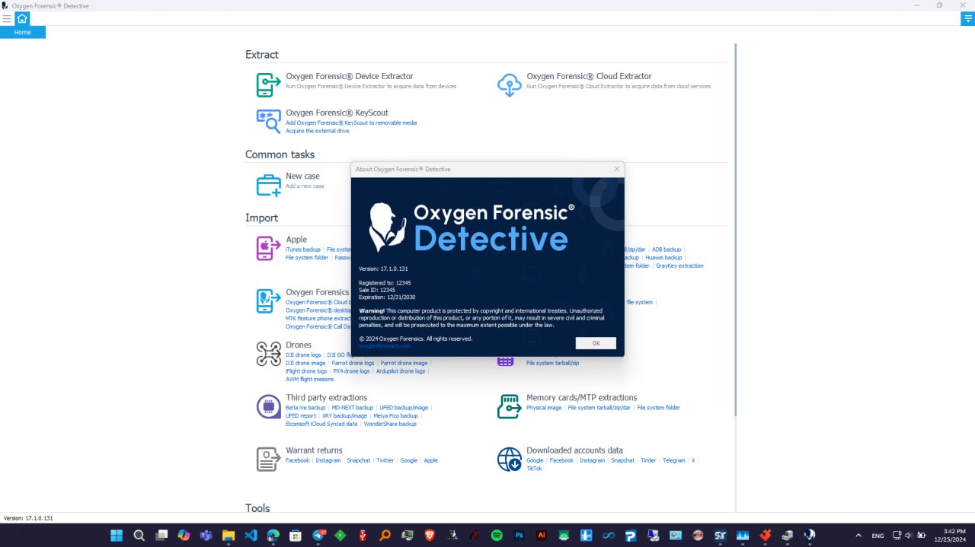Screen dimensions: 975x547
Task: Click AWM flight missions link
Action: pyautogui.click(x=309, y=380)
